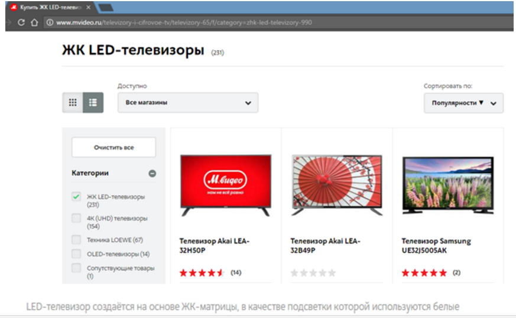The width and height of the screenshot is (516, 318).
Task: Click the Категории section title
Action: pyautogui.click(x=90, y=173)
